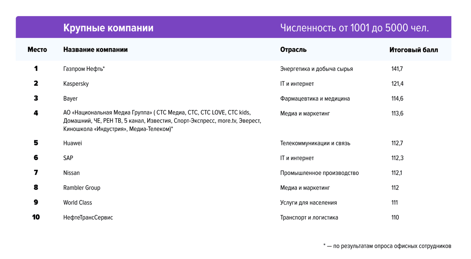Viewport: 471px width, 259px height.
Task: Click score value '114,6'
Action: [x=397, y=99]
